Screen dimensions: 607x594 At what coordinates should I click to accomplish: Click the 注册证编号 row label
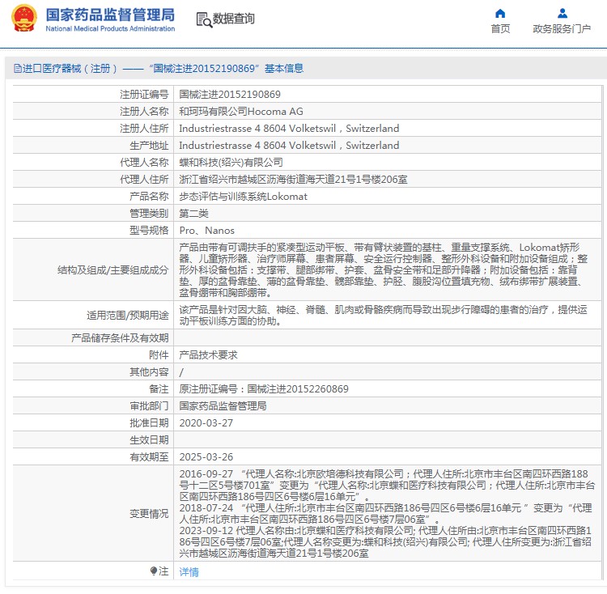(144, 95)
